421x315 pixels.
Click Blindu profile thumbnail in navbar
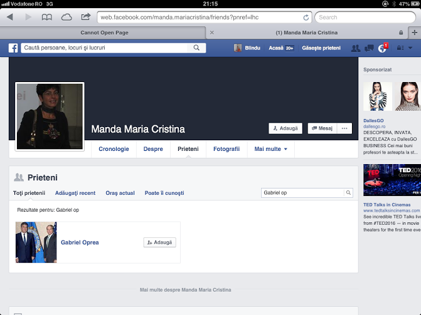click(x=238, y=48)
